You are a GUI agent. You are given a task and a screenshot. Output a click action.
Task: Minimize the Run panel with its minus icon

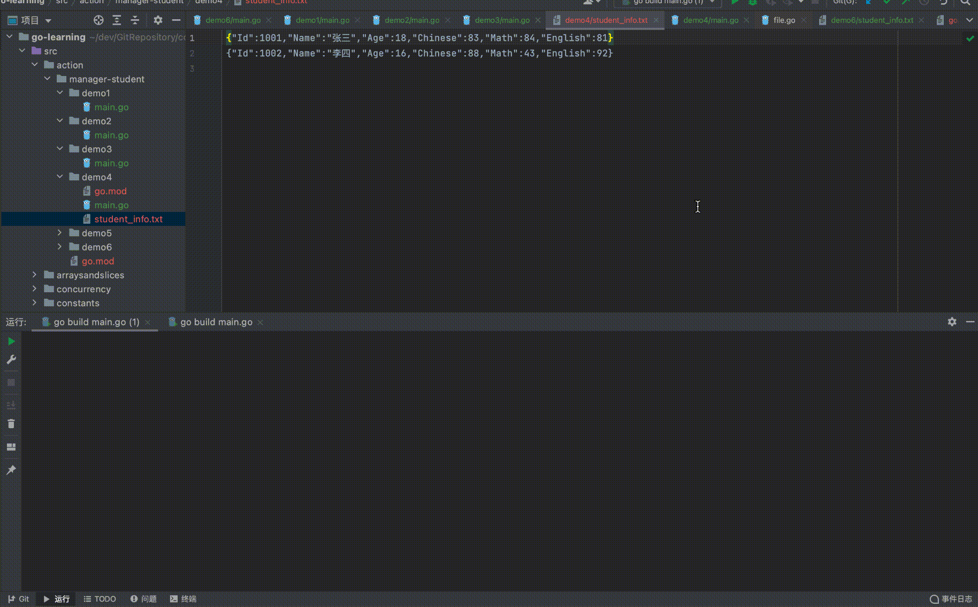pos(970,322)
